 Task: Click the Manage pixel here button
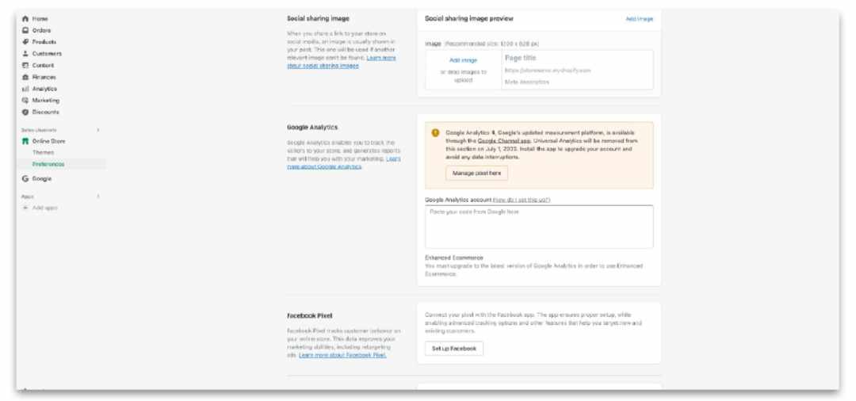(476, 173)
